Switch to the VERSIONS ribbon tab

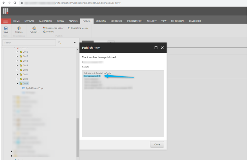(x=101, y=21)
